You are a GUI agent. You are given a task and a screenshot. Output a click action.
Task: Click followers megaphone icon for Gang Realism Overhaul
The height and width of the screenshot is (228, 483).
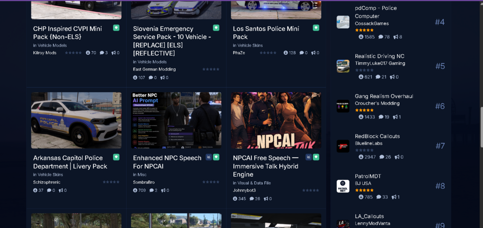(394, 117)
